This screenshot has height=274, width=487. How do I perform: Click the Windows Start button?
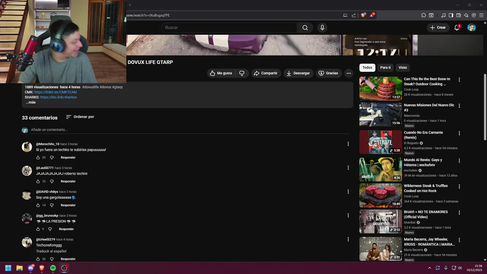(8, 268)
